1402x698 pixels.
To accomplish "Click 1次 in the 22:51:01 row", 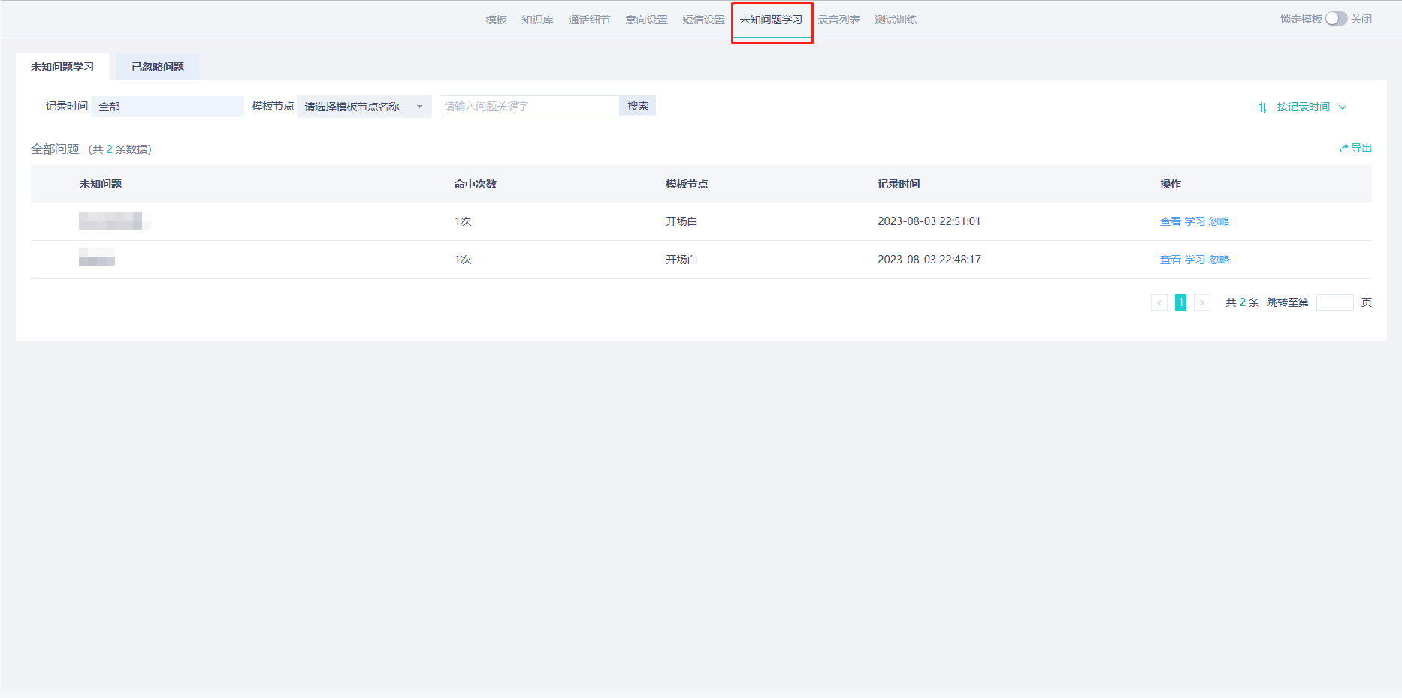I will pos(463,221).
